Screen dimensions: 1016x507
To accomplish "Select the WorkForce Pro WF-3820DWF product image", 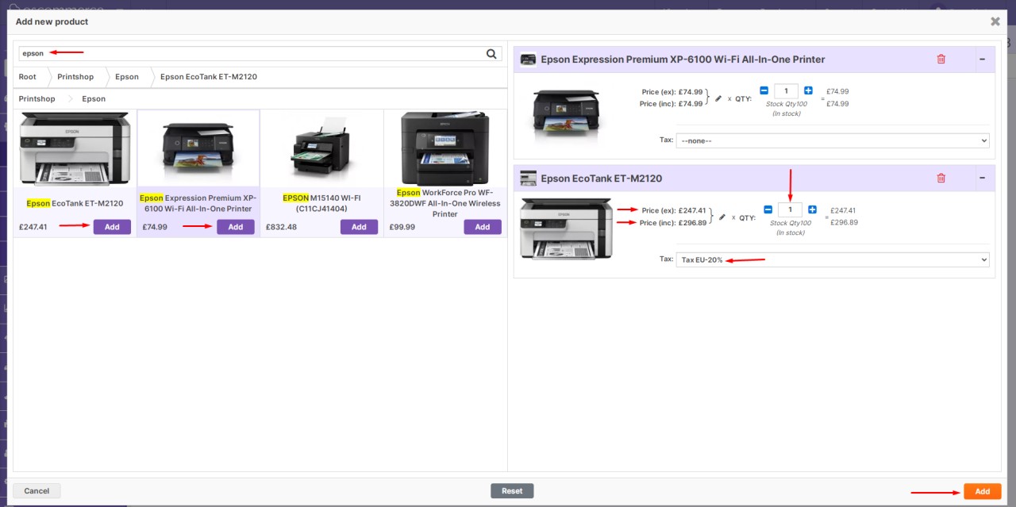I will pyautogui.click(x=445, y=149).
